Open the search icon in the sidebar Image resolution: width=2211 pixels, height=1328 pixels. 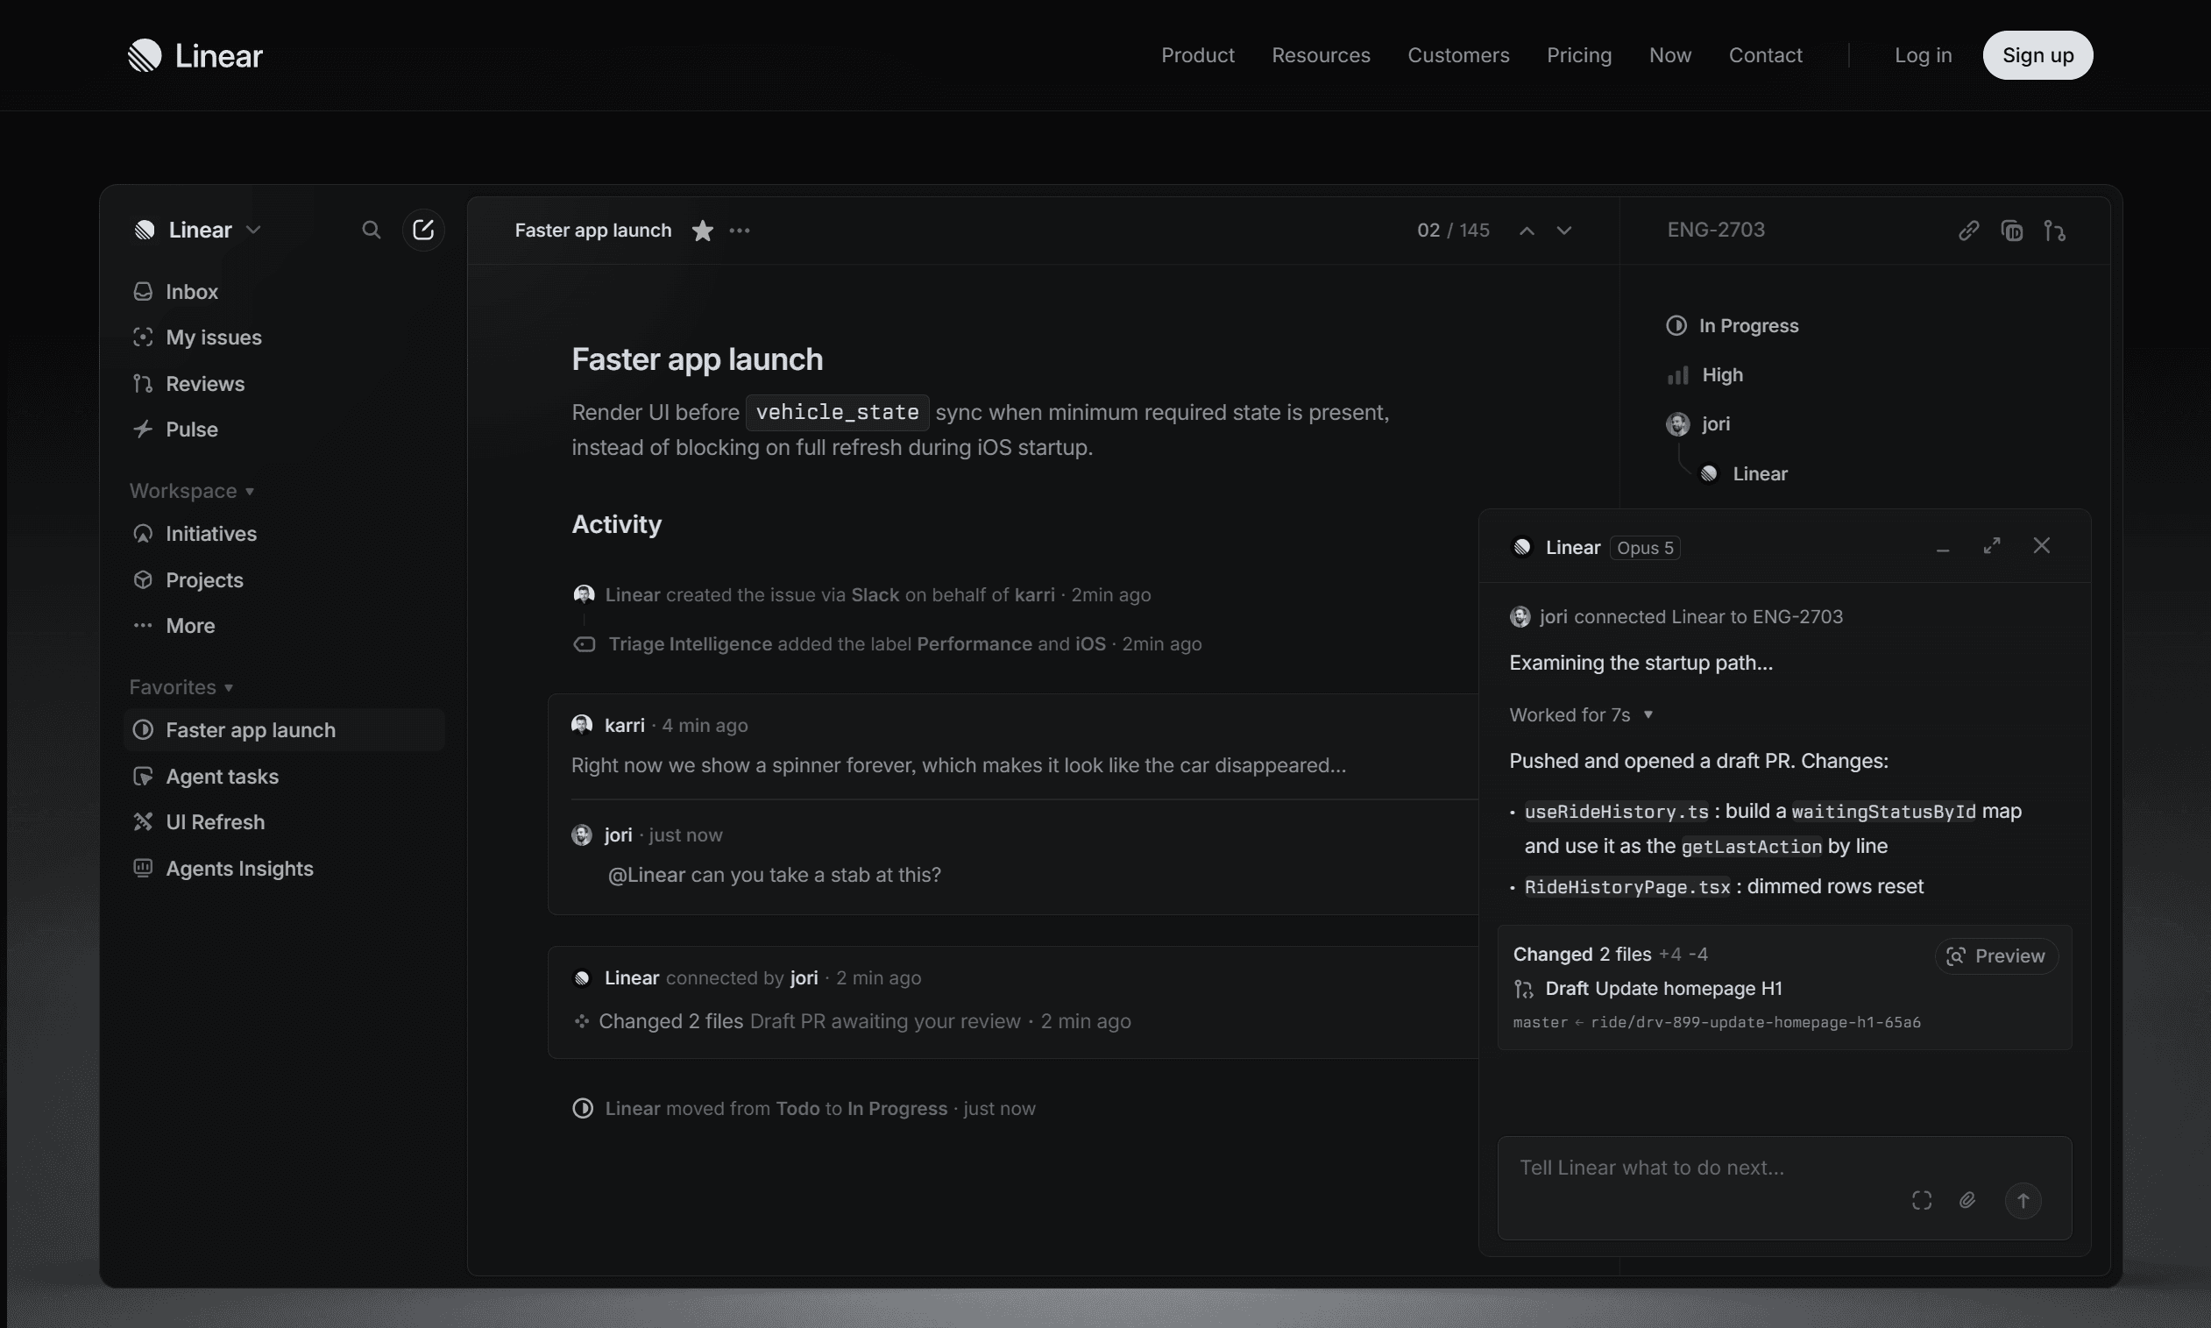point(372,230)
